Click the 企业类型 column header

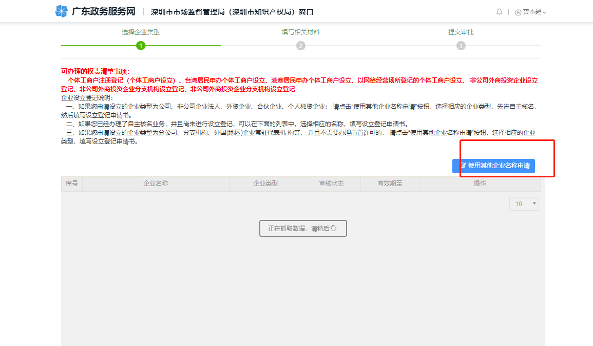coord(265,184)
